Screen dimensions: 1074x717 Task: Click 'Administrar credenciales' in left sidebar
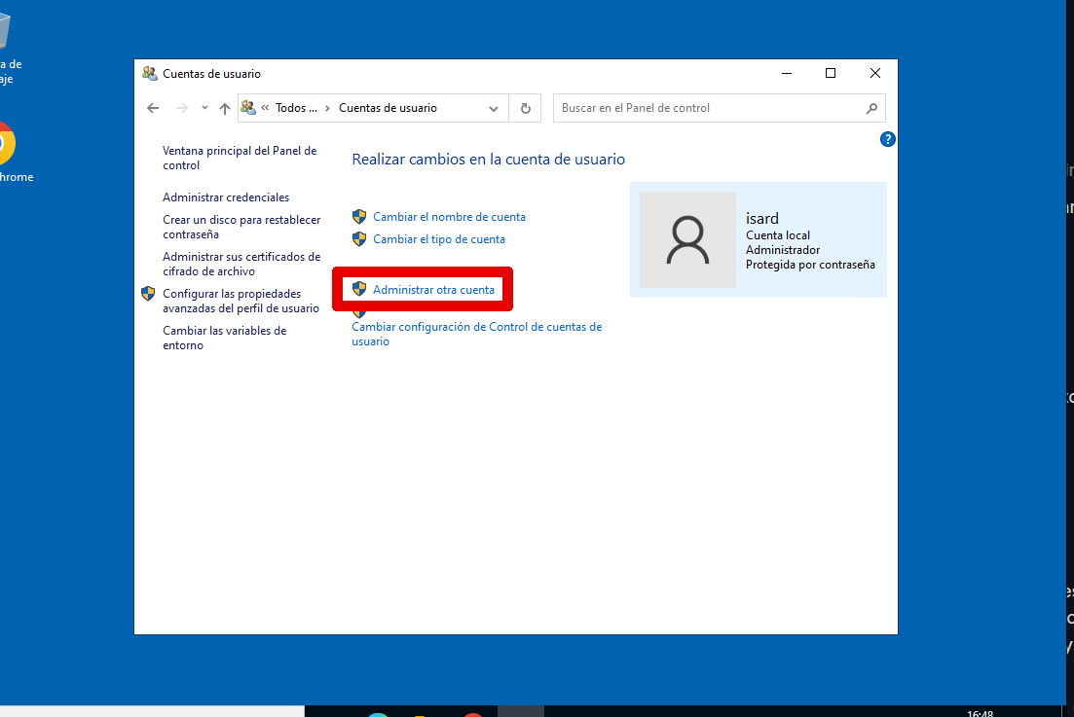226,197
